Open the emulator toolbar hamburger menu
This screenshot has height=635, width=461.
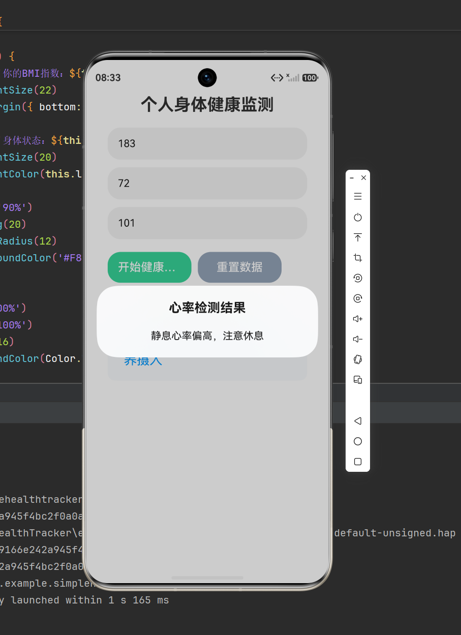pyautogui.click(x=358, y=196)
